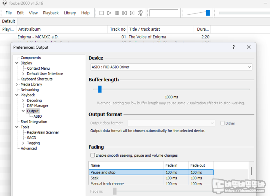Viewport: 270px width, 196px height.
Task: Open the Library menu
Action: [x=70, y=13]
